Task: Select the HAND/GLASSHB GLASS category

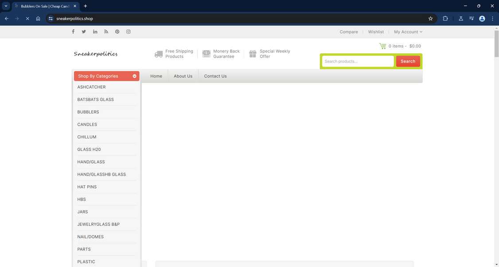Action: click(x=101, y=174)
